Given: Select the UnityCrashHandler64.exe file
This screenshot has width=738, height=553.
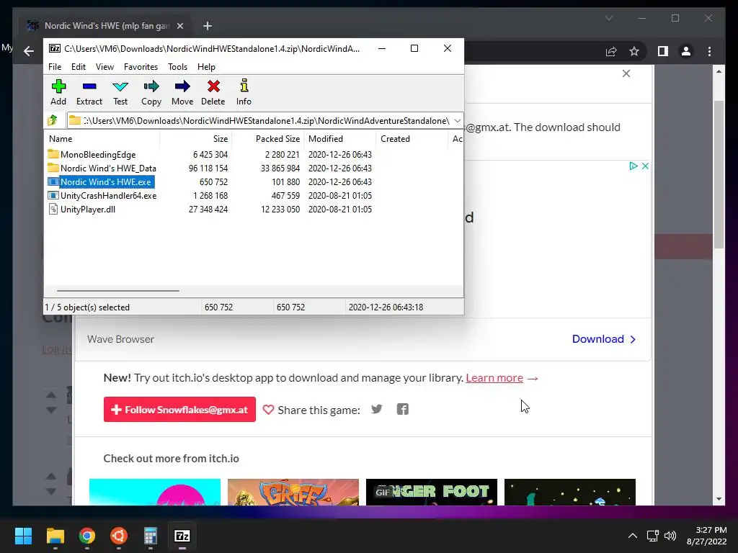Looking at the screenshot, I should (108, 196).
